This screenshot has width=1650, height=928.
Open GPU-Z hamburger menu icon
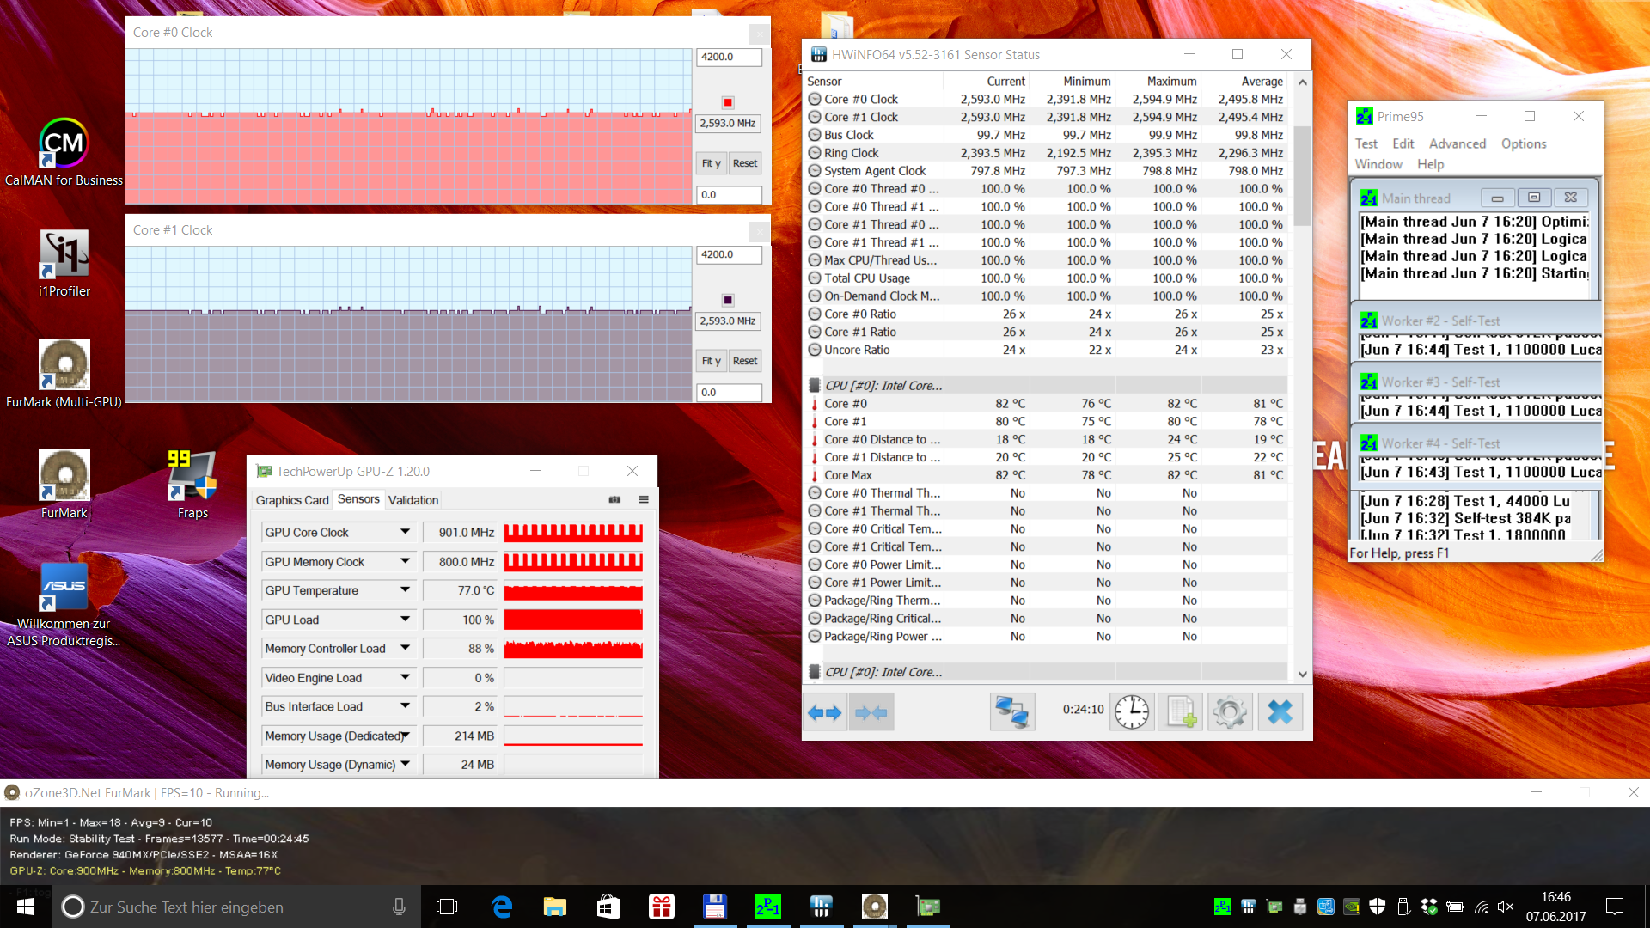(x=644, y=499)
